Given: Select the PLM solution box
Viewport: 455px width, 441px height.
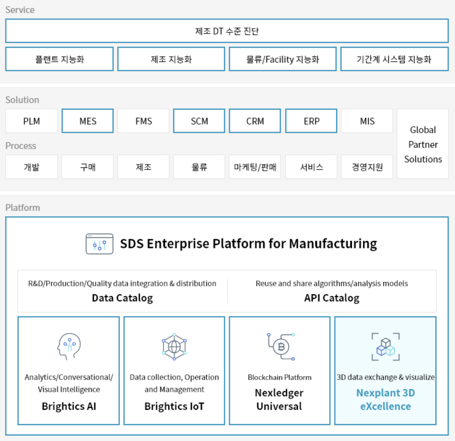Looking at the screenshot, I should pyautogui.click(x=32, y=121).
